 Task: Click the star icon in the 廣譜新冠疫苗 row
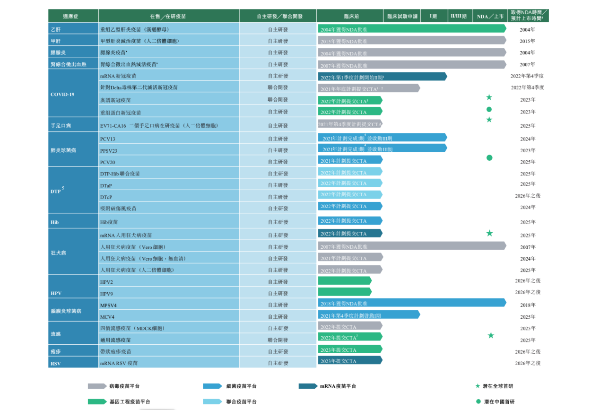(x=489, y=97)
